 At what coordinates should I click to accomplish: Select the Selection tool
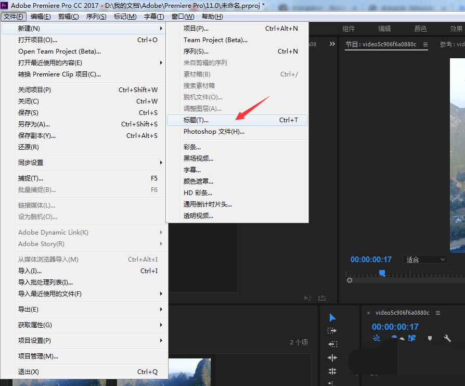[331, 317]
